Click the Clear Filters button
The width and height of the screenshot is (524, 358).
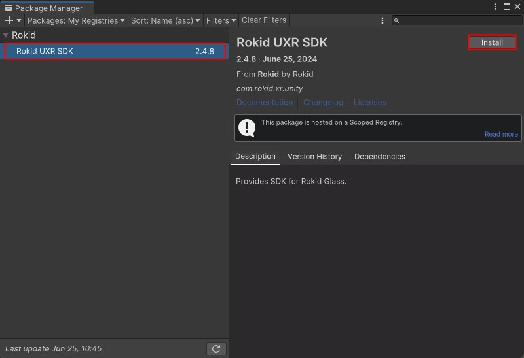point(264,20)
